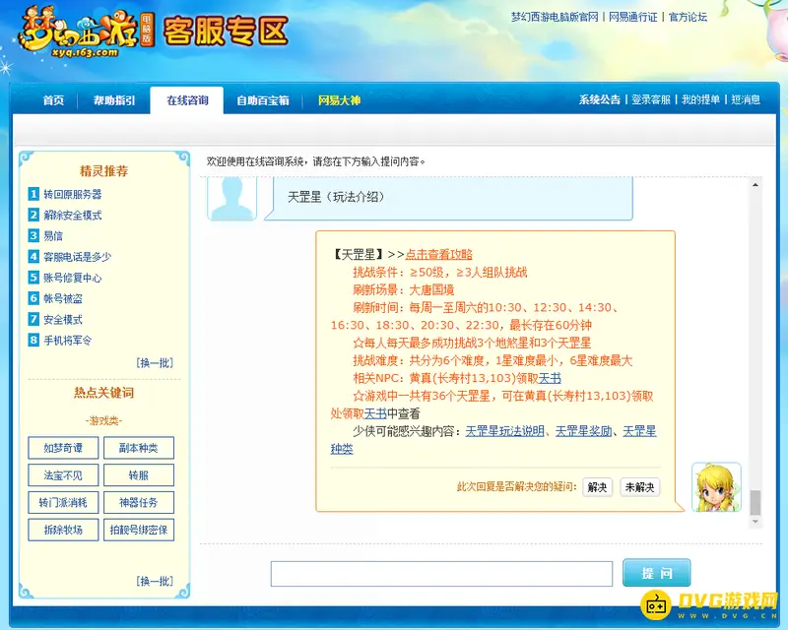Open the 天罡星玩法说明 link
The width and height of the screenshot is (788, 630).
[x=505, y=431]
